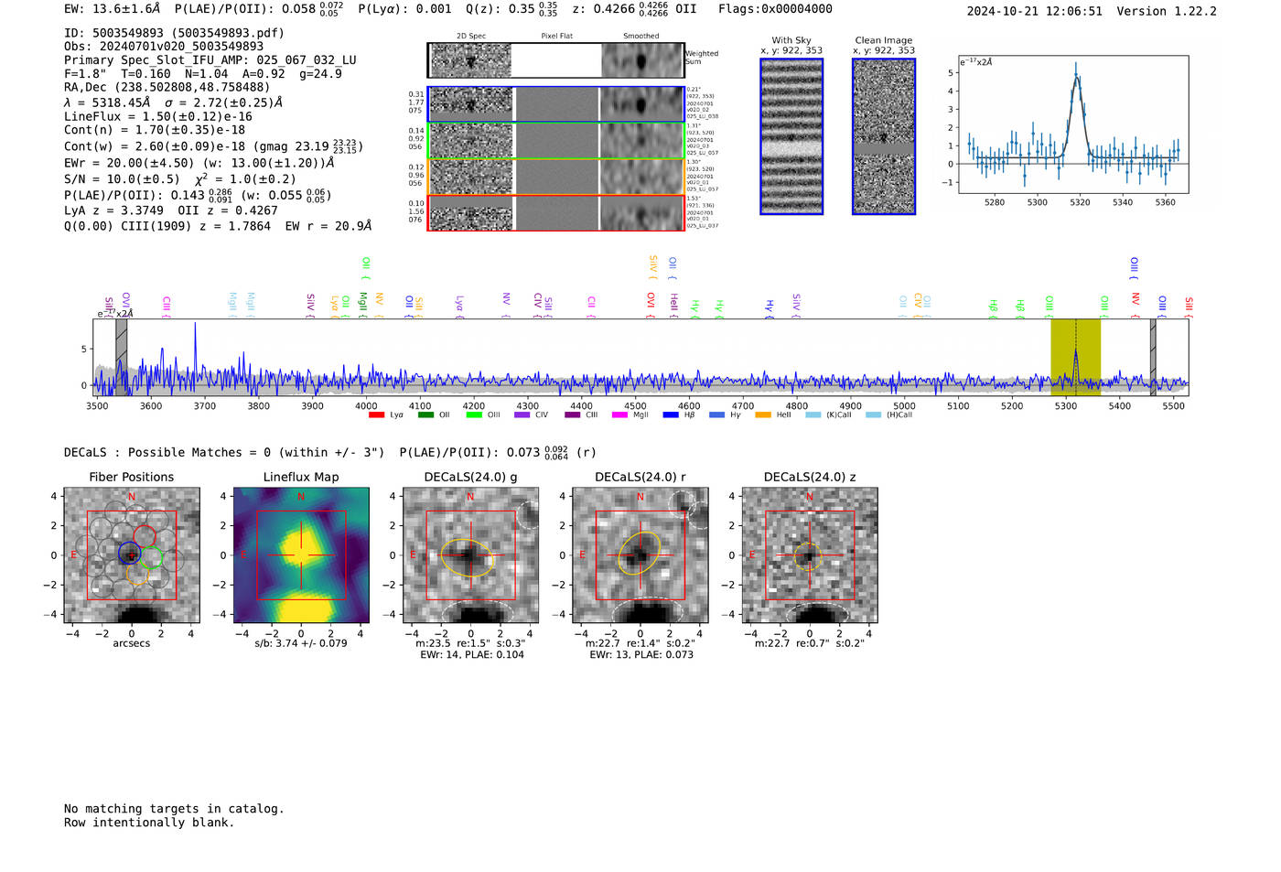
Task: Click the Q(0.00) CIII(1909) line
Action: click(x=218, y=226)
